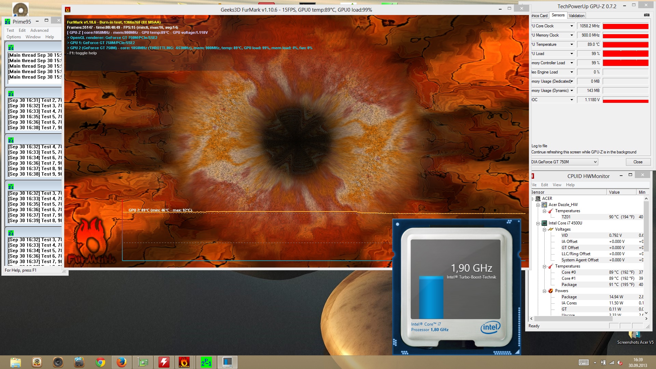The width and height of the screenshot is (656, 369).
Task: Click the Acer Dazzle_HW mainboard icon
Action: click(544, 205)
